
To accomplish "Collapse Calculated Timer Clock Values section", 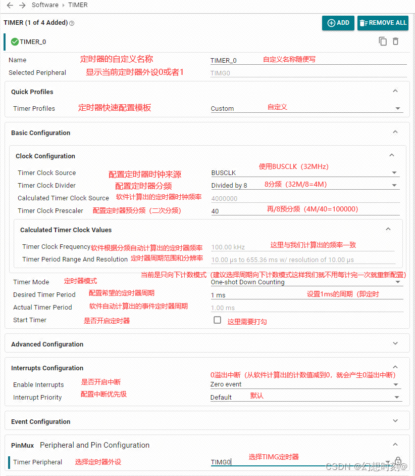I will click(x=388, y=229).
